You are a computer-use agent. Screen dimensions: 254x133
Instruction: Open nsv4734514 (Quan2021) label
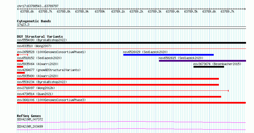(35, 94)
